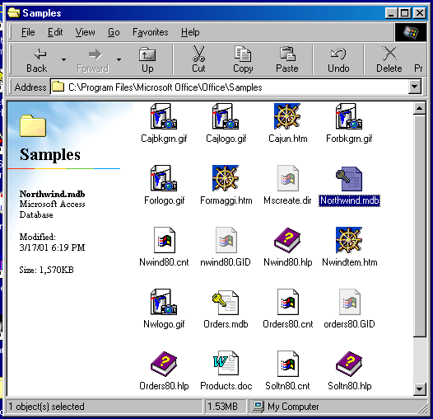Select the Forbkgrn.gif file icon
This screenshot has width=433, height=419.
tap(349, 116)
